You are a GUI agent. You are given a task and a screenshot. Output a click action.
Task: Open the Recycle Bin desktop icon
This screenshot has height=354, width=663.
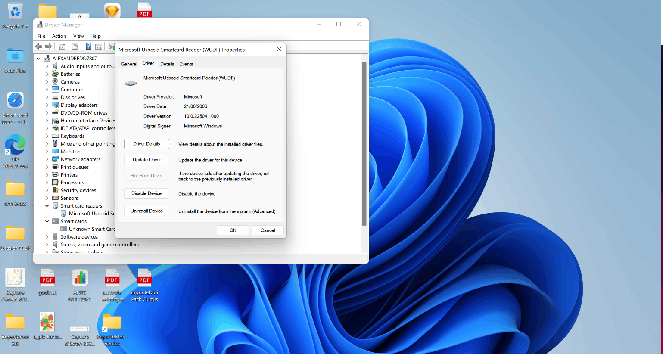[15, 16]
